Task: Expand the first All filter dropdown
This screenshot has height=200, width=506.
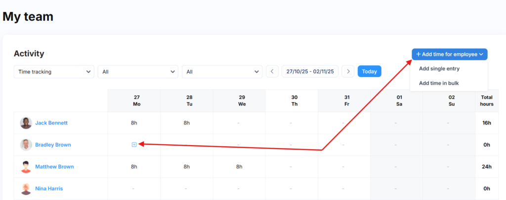Action: click(x=138, y=72)
